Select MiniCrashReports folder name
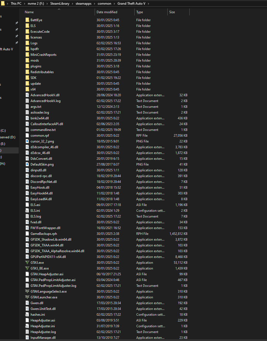This screenshot has height=341, width=267. (43, 55)
